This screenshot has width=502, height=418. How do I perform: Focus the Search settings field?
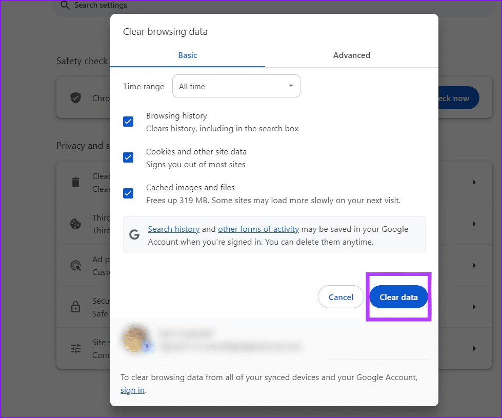tap(274, 6)
